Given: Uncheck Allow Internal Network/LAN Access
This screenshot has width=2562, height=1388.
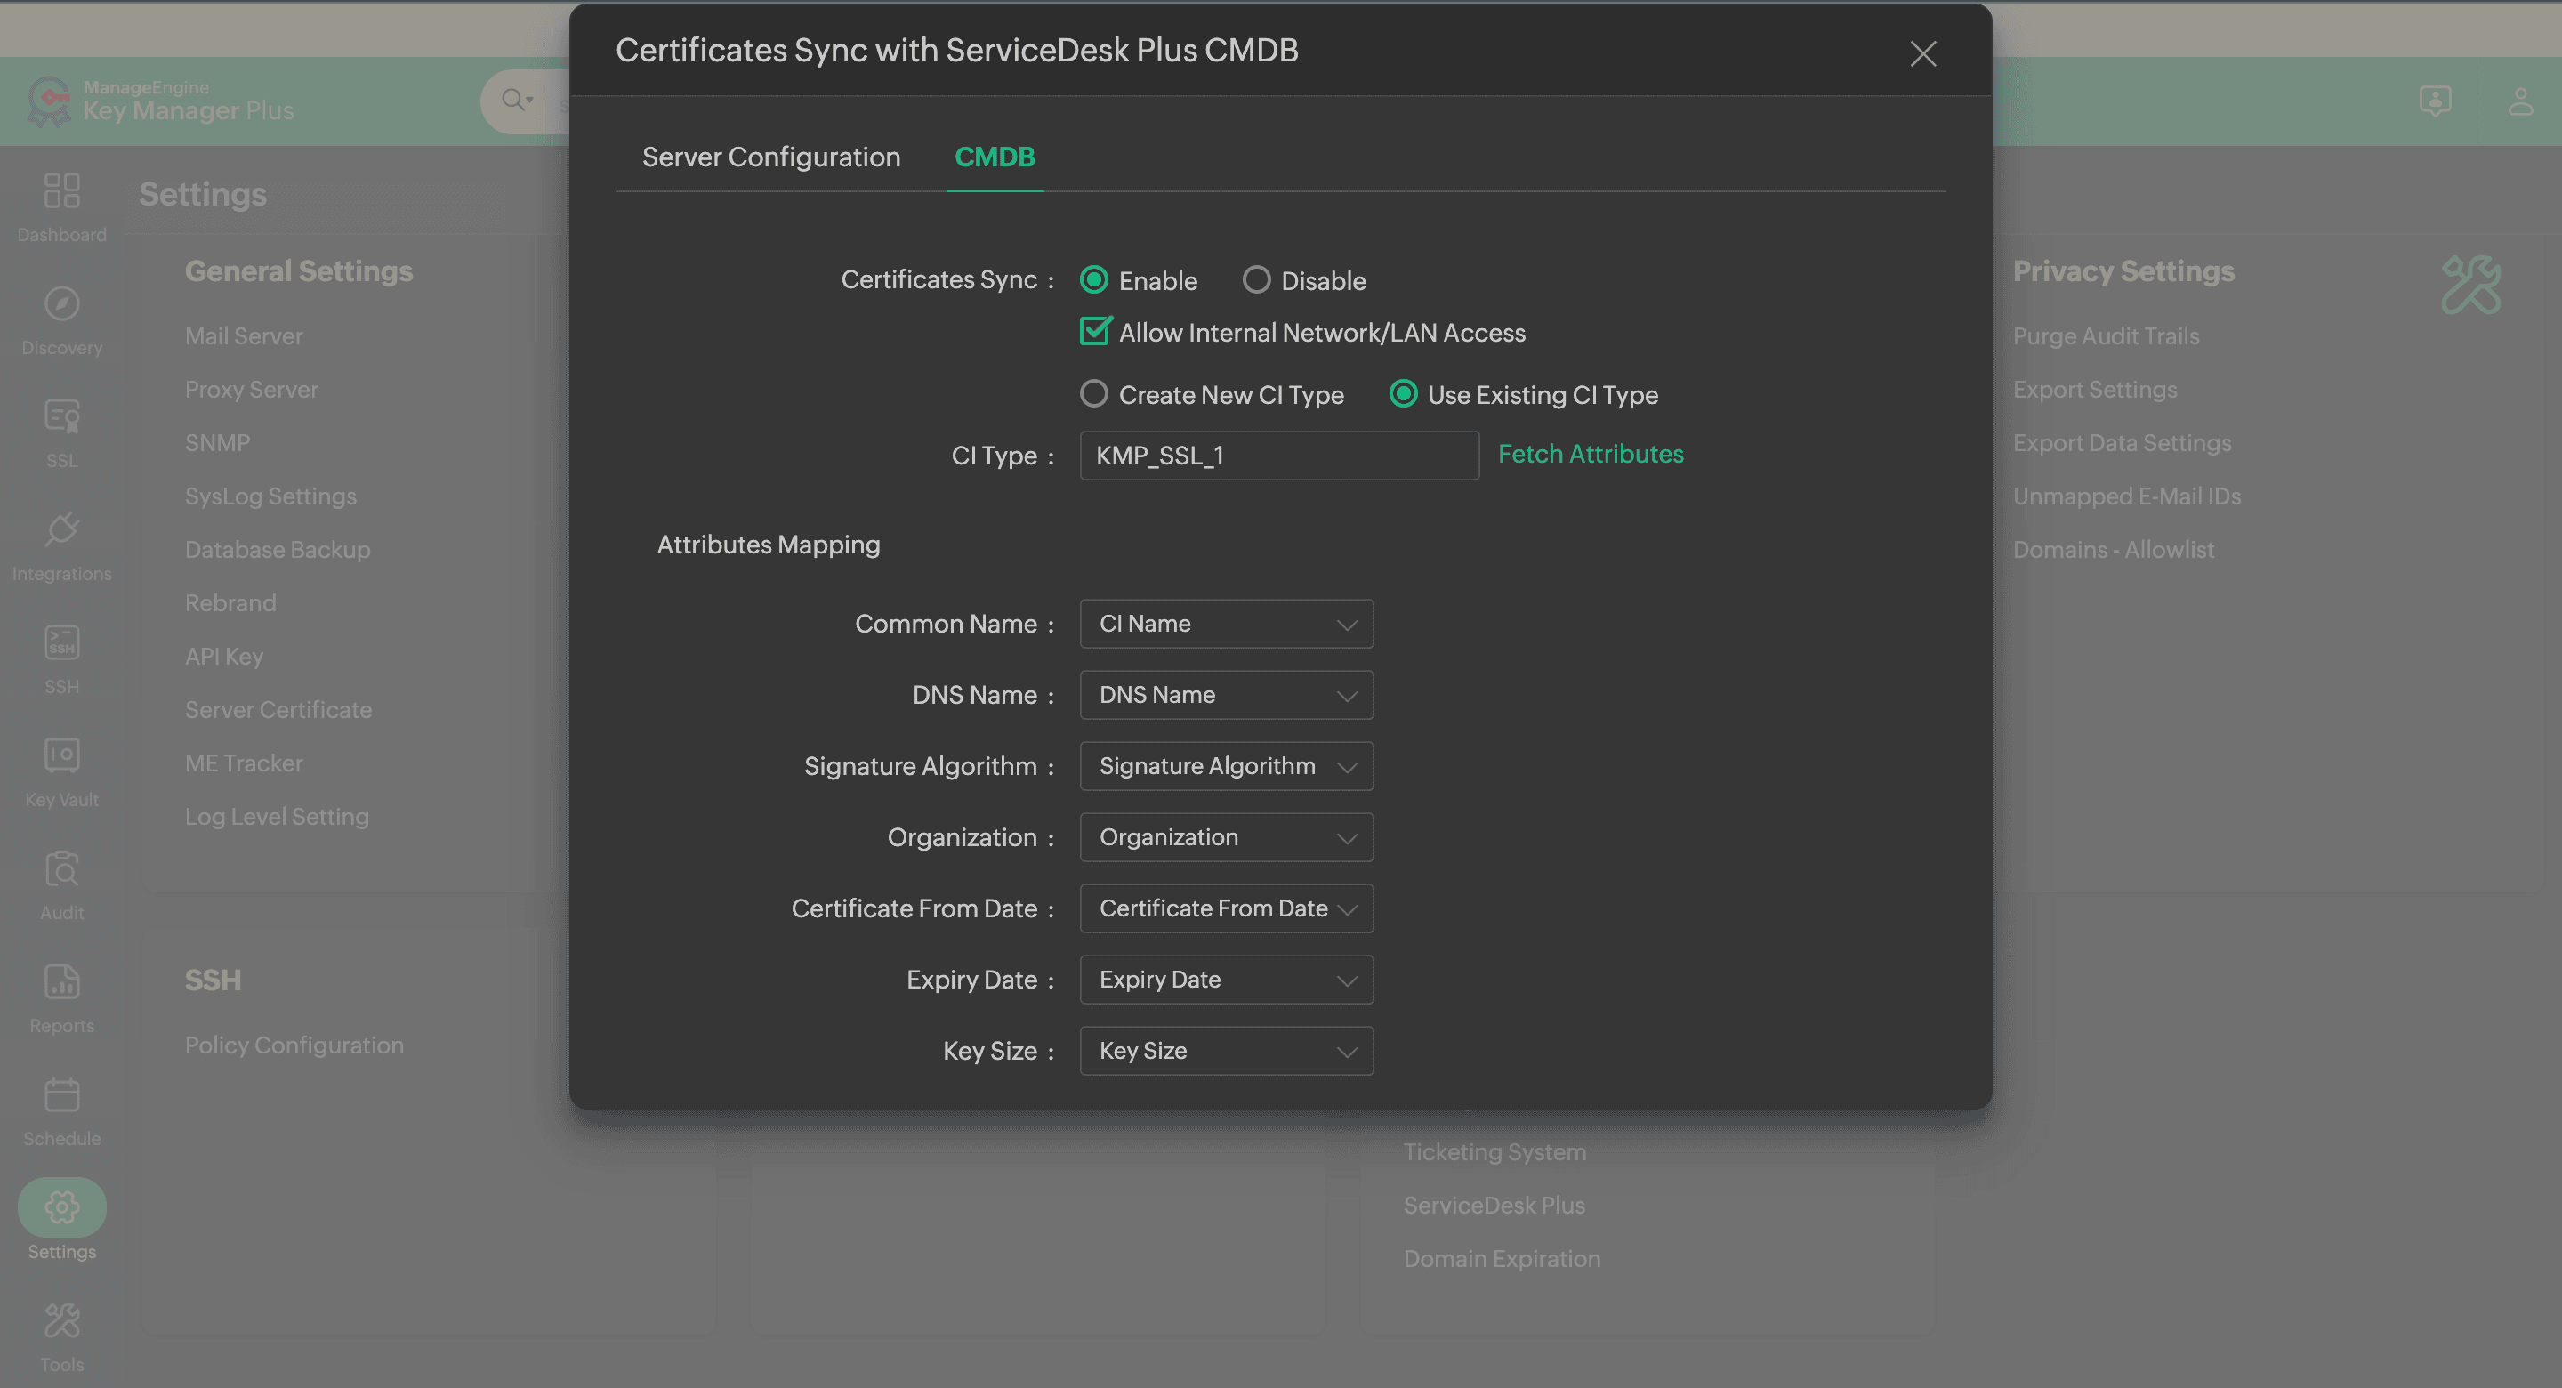Looking at the screenshot, I should pos(1094,331).
